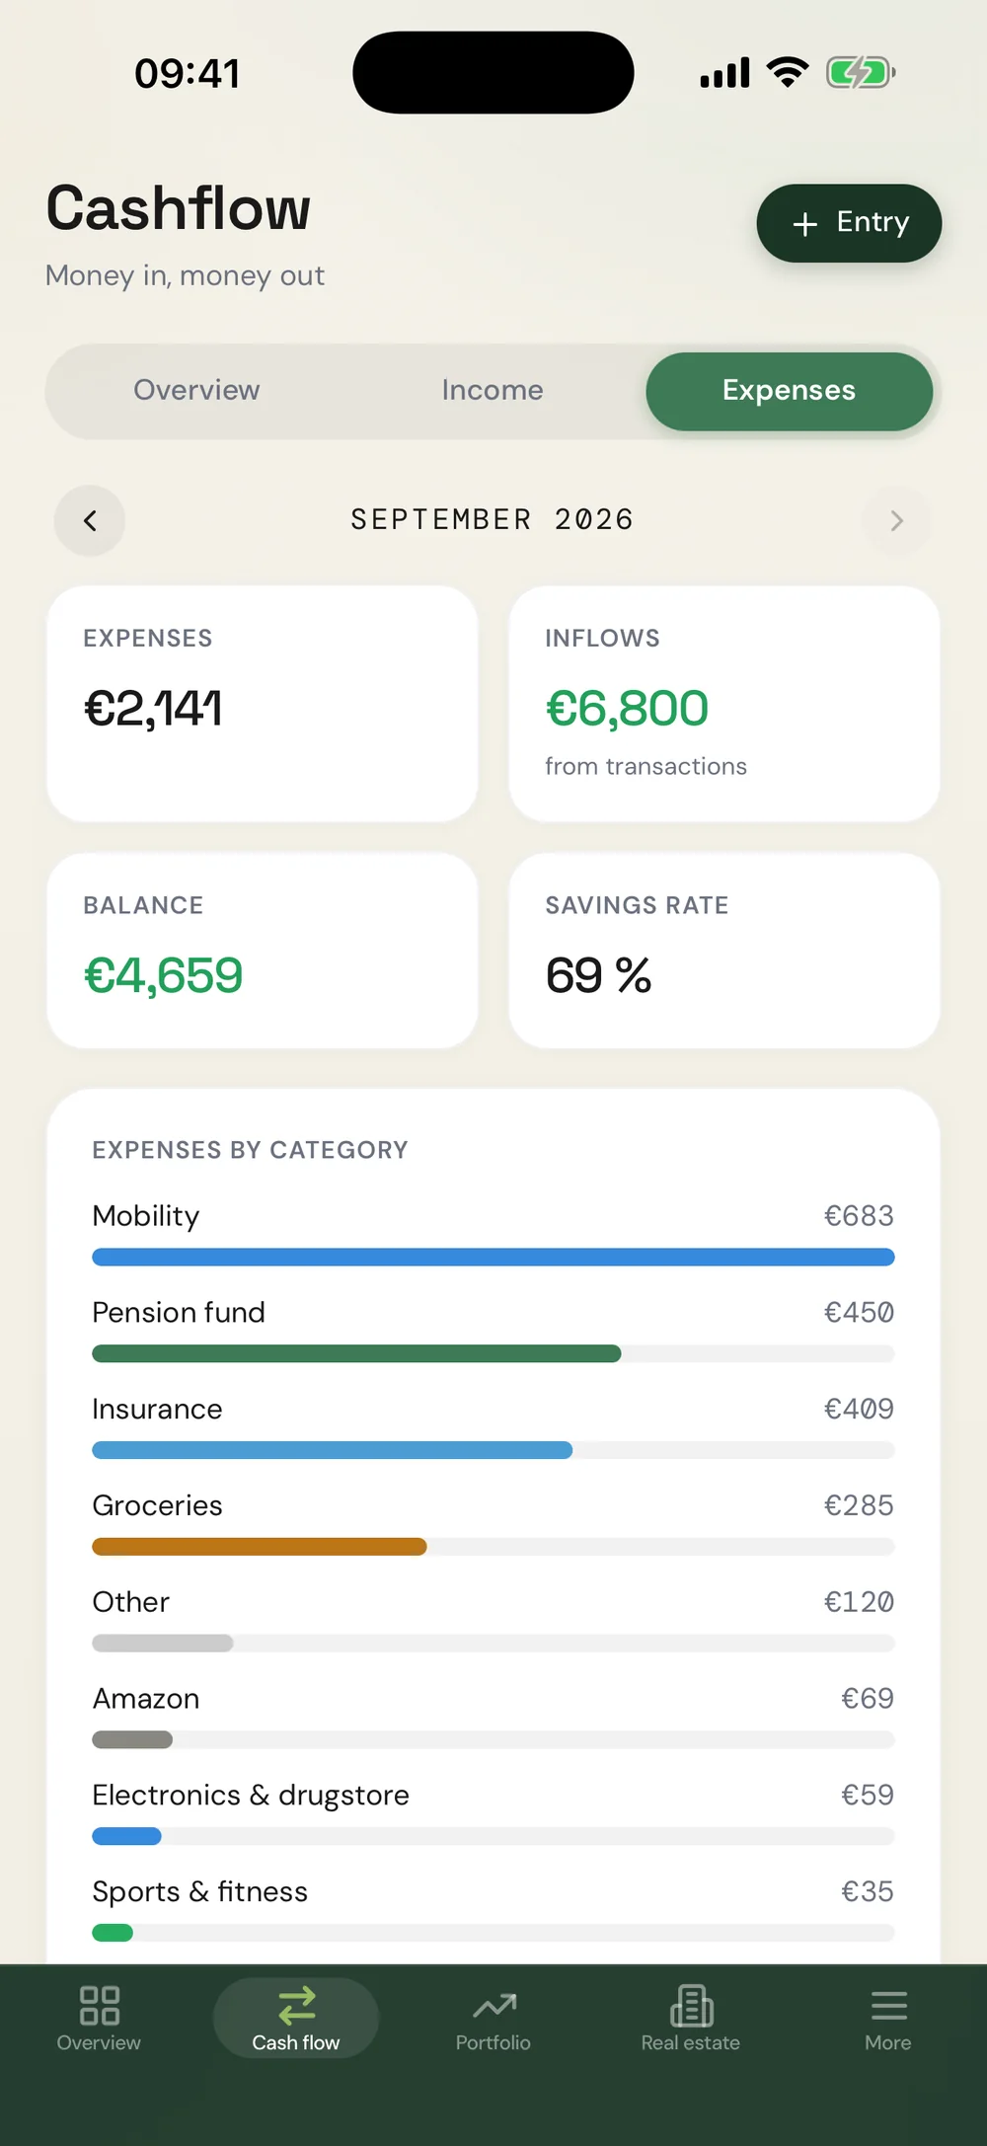Viewport: 987px width, 2146px height.
Task: Open the Mobility expense bar
Action: point(493,1257)
